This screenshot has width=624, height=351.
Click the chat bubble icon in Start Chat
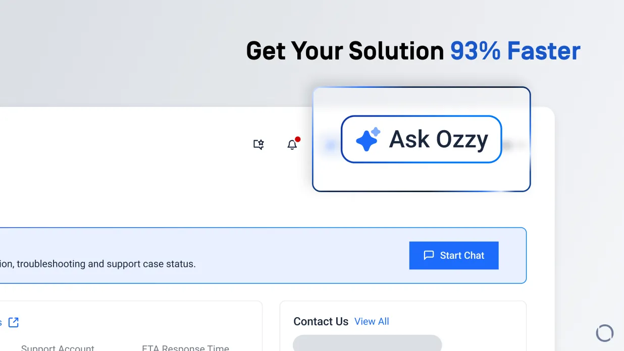[x=429, y=255]
